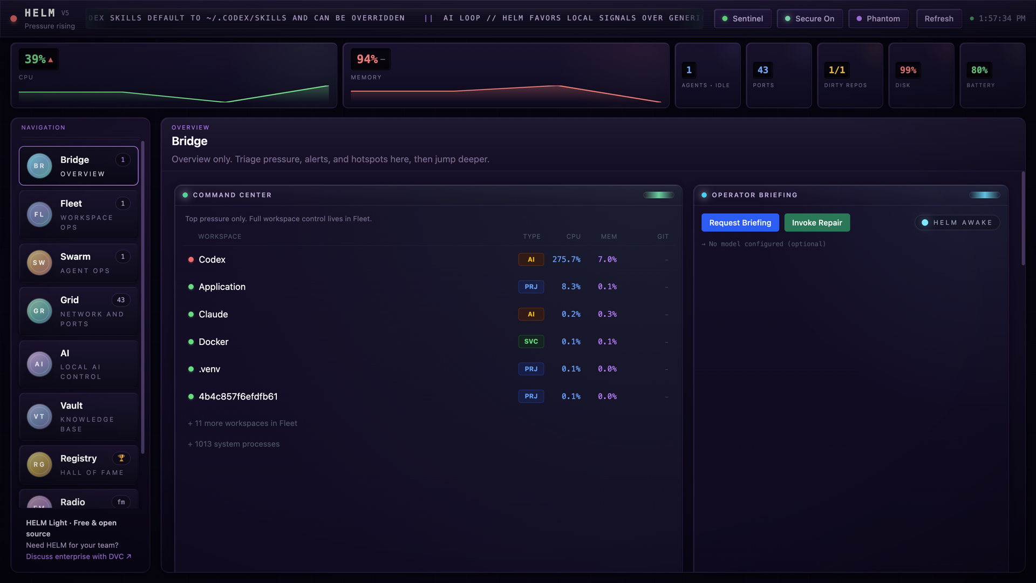The width and height of the screenshot is (1036, 583).
Task: Toggle the Sentinel mode
Action: (742, 18)
